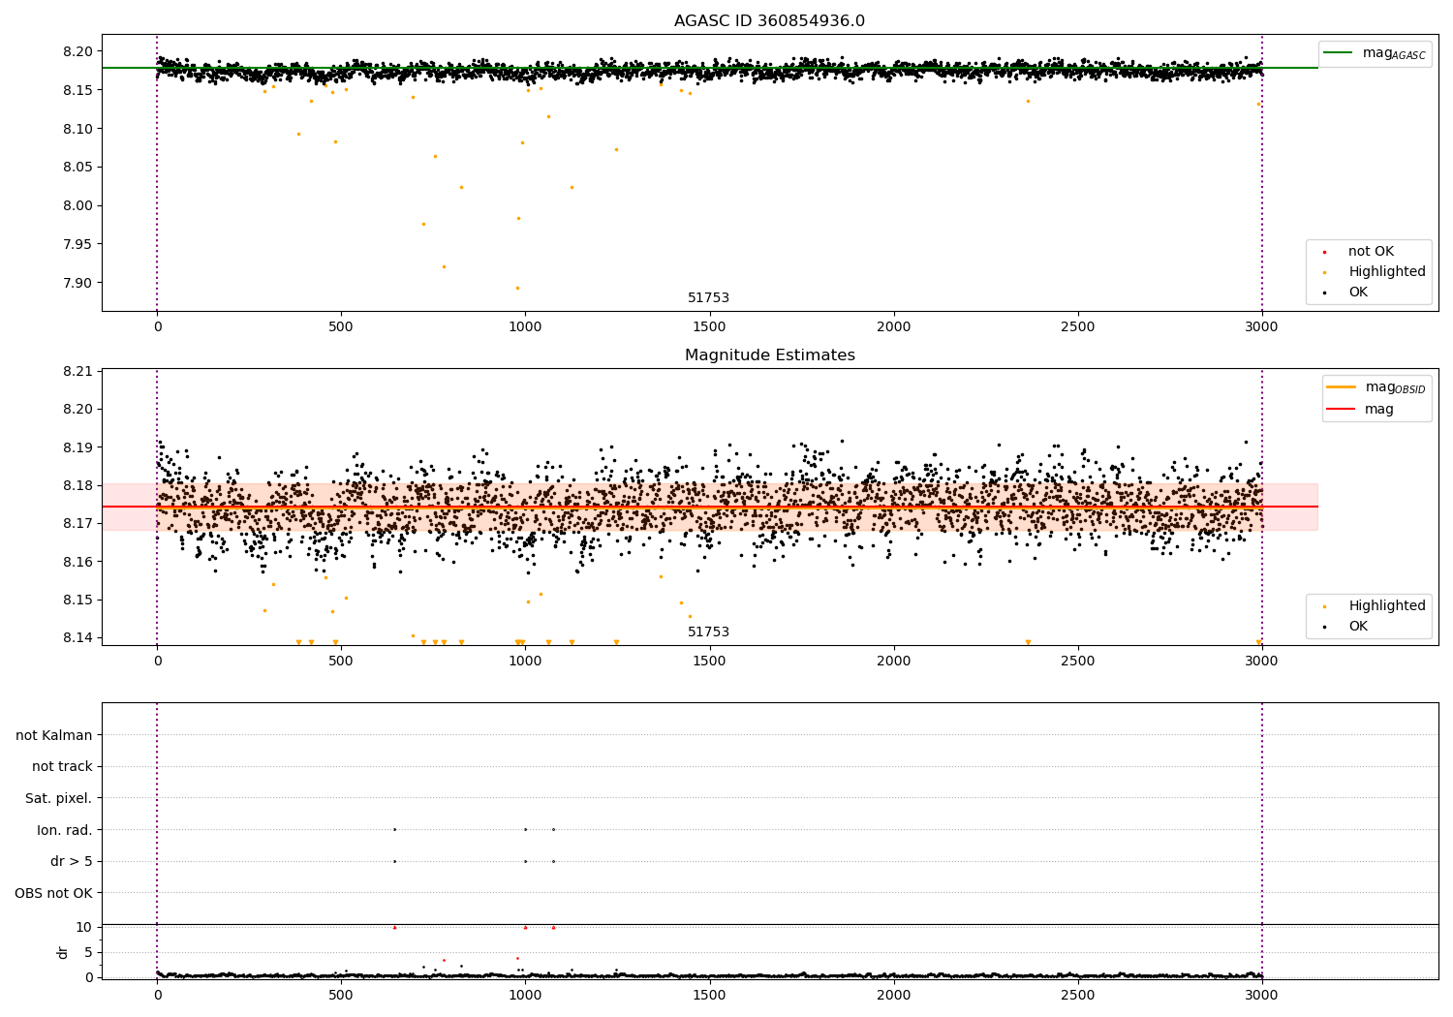Viewport: 1453px width, 1017px height.
Task: Click the 'OK' legend entry in middle plot
Action: 1358,627
